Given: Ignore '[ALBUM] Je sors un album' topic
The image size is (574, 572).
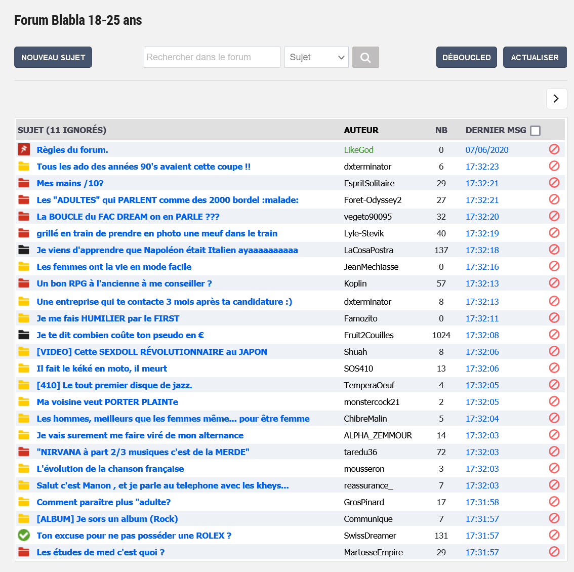Looking at the screenshot, I should pos(554,518).
